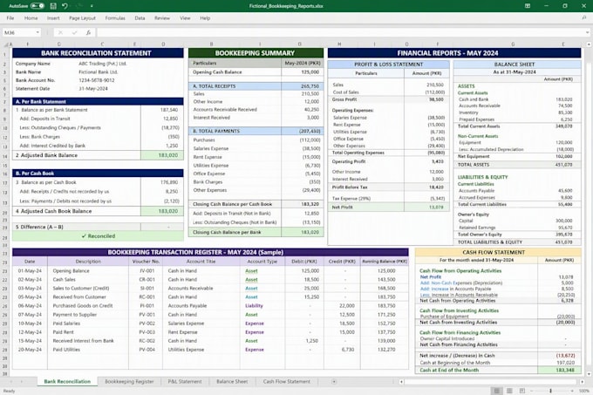The image size is (593, 395).
Task: Select Page Layout view icon in status bar
Action: coord(509,391)
